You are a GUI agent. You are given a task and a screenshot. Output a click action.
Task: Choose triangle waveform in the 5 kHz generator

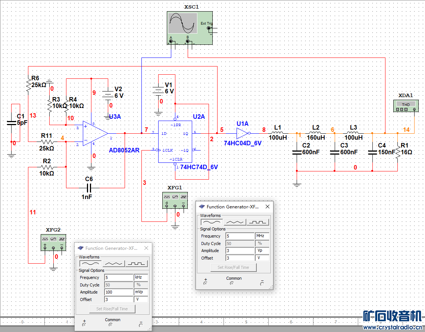[114, 264]
